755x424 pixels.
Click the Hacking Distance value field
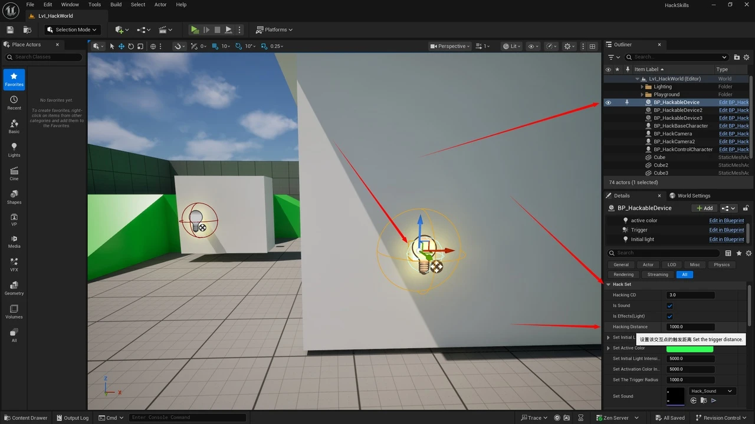coord(690,327)
